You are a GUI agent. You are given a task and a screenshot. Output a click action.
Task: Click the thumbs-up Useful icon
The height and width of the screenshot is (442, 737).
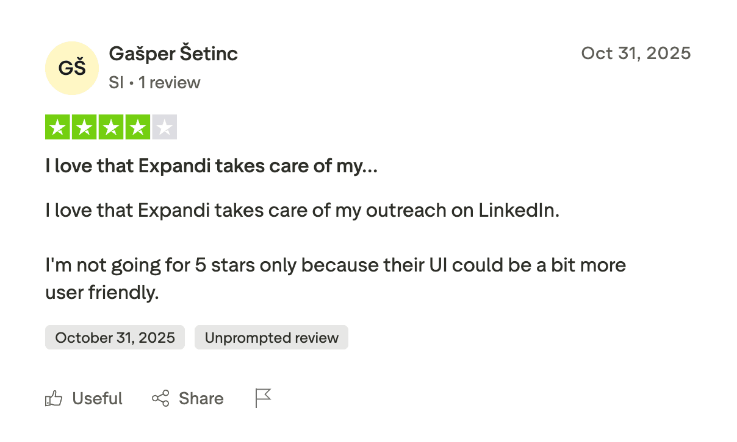tap(54, 399)
